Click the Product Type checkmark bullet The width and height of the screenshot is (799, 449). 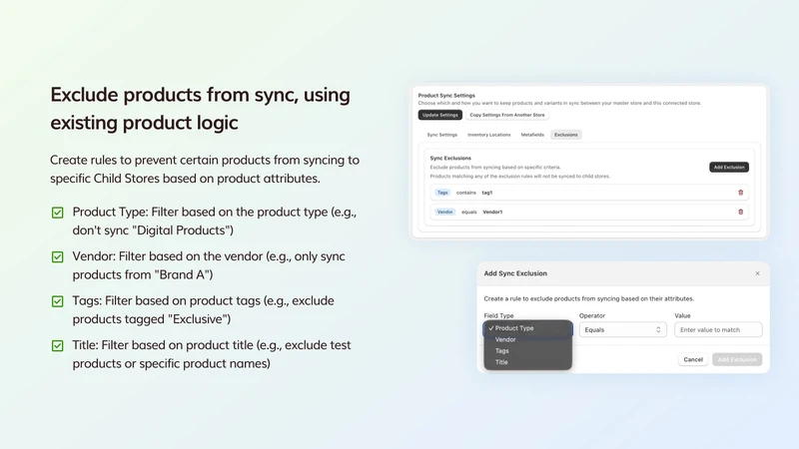[x=58, y=213]
